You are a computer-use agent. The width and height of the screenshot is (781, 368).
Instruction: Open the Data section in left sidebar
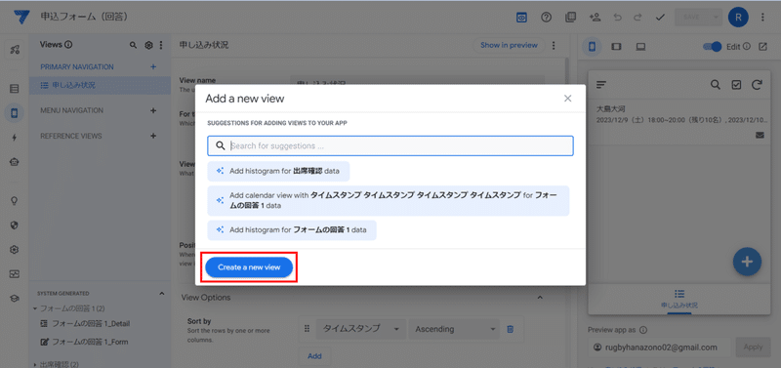coord(15,89)
